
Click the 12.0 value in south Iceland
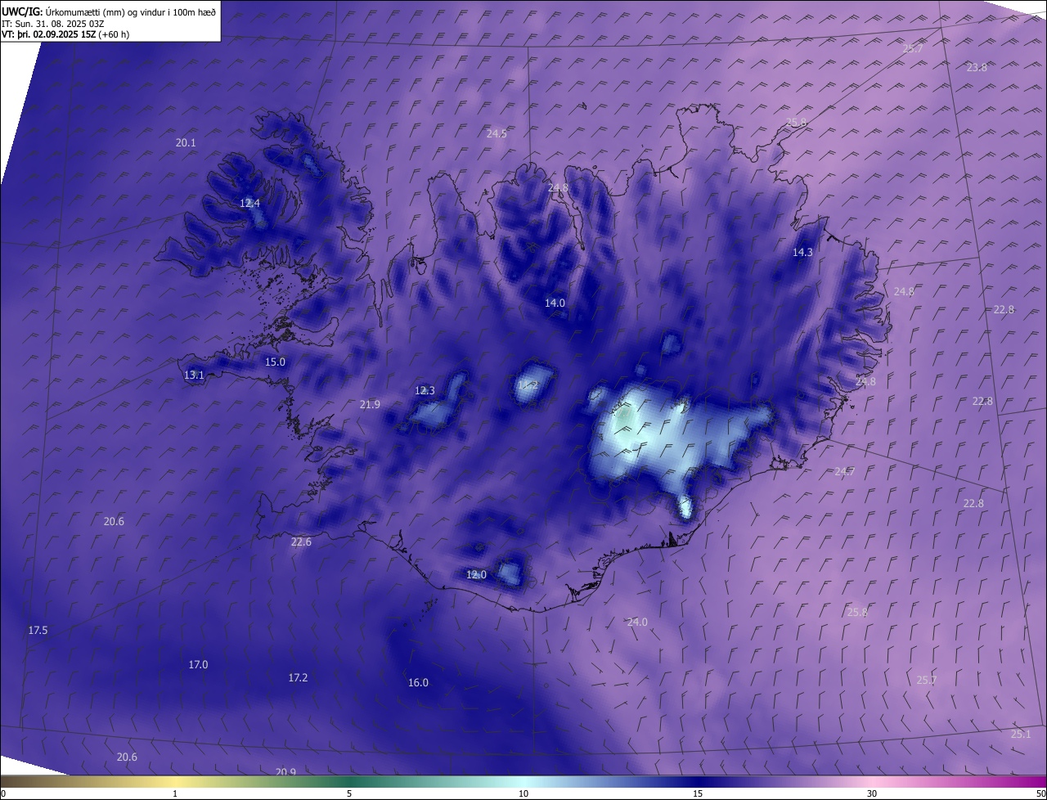(x=476, y=574)
